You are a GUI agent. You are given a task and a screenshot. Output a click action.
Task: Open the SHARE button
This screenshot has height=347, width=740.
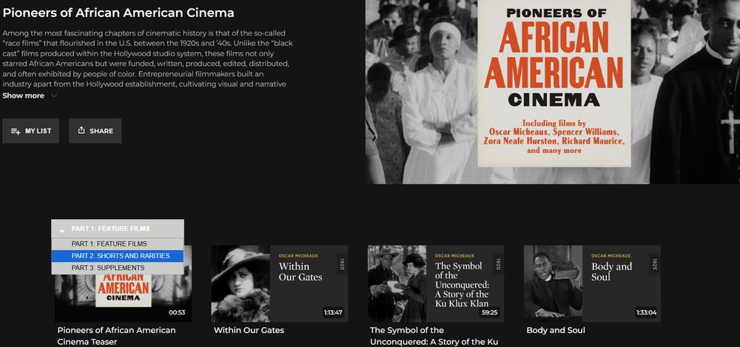(95, 131)
